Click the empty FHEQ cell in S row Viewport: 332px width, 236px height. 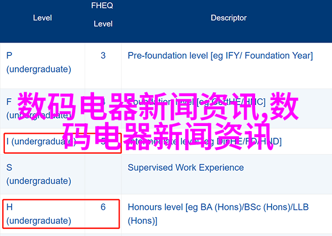tap(103, 174)
